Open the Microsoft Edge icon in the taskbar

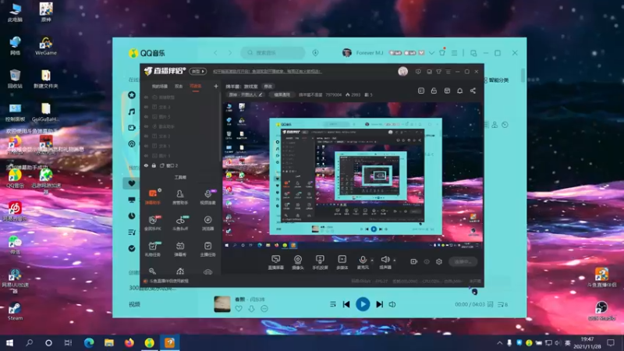[x=89, y=342]
